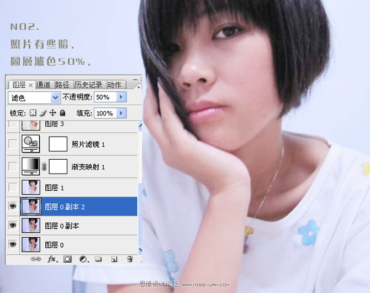Hide the 图层 0 副本 layer
Viewport: 370px width, 293px height.
13,226
